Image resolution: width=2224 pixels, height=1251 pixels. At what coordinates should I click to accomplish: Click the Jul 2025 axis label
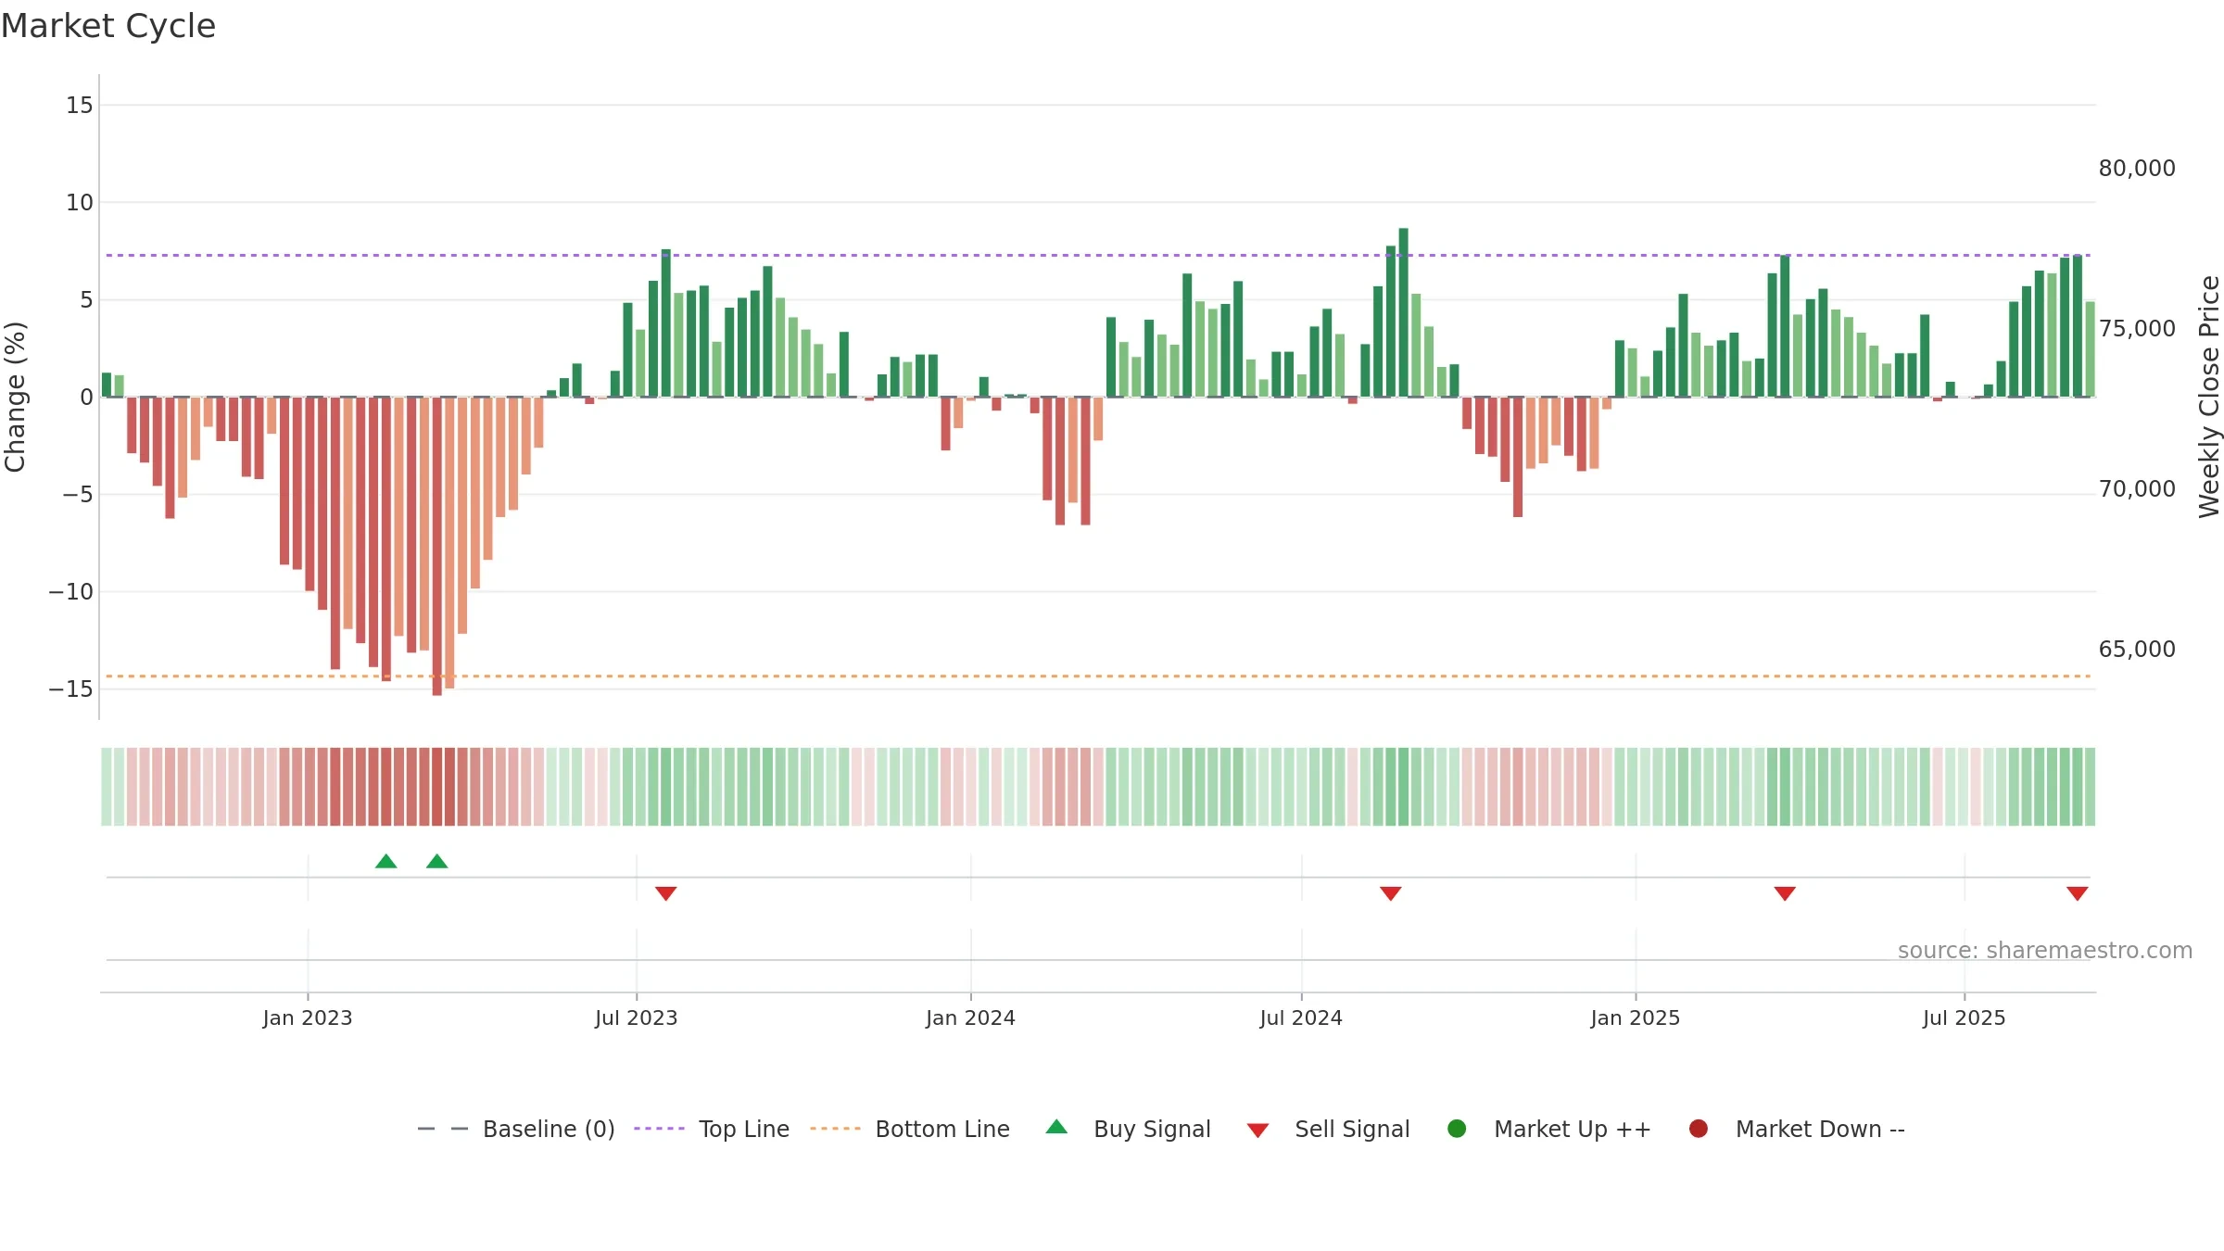(1965, 1017)
